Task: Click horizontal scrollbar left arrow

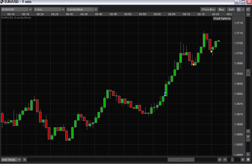Action: point(25,160)
